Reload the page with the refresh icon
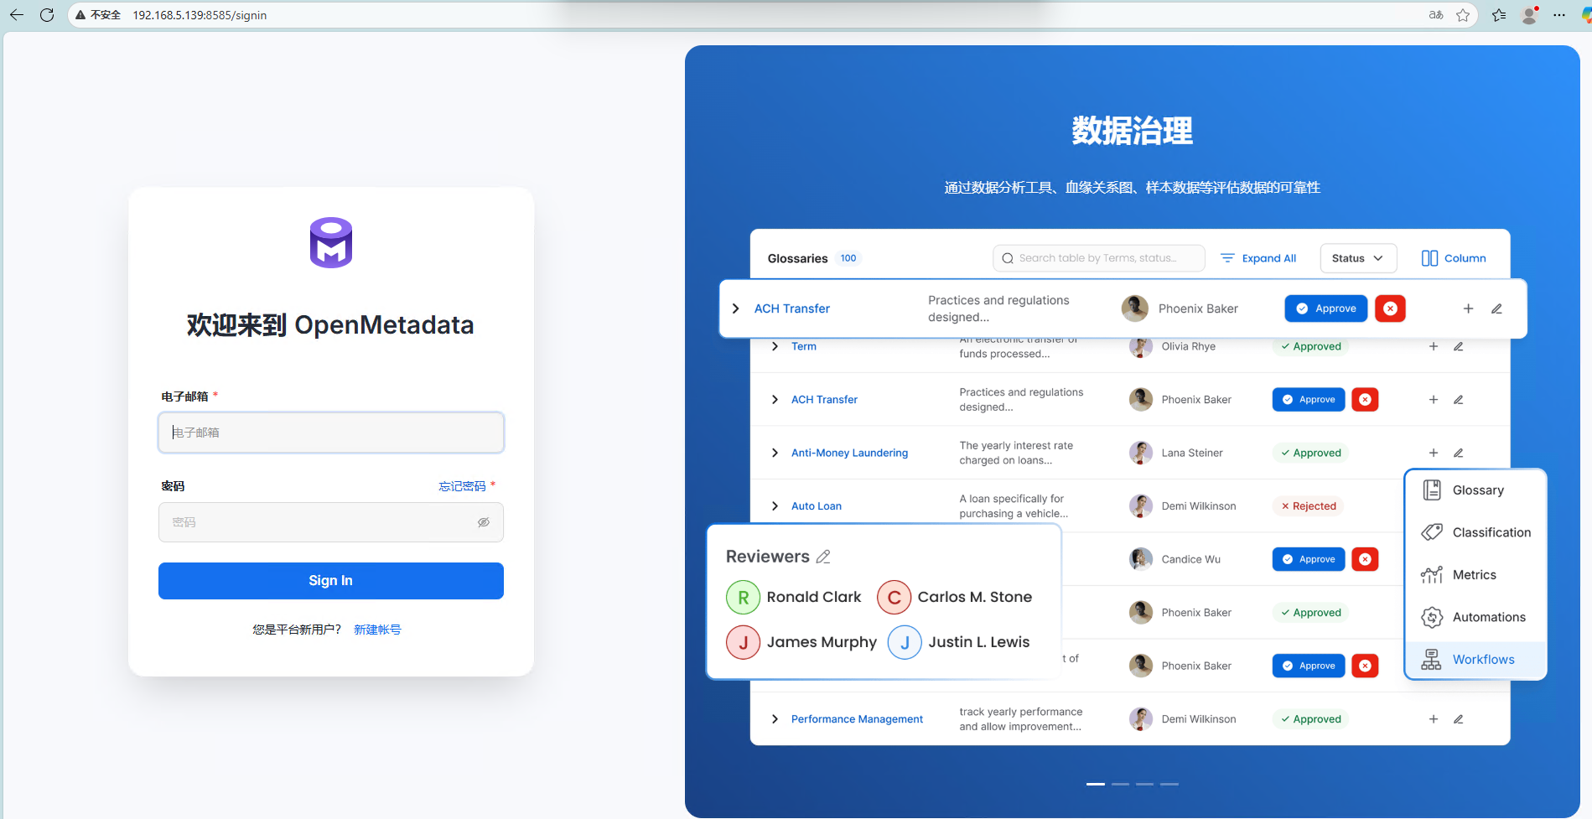The width and height of the screenshot is (1592, 819). (47, 15)
